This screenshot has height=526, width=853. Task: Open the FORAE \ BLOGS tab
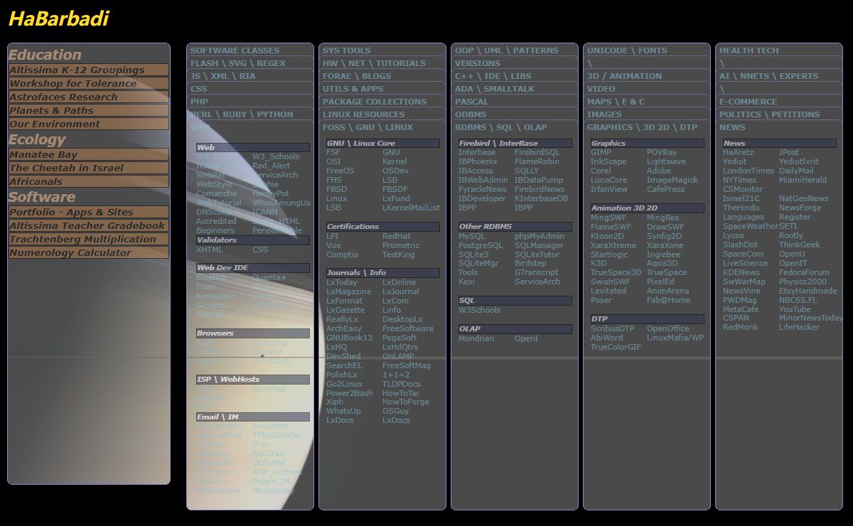pyautogui.click(x=382, y=76)
